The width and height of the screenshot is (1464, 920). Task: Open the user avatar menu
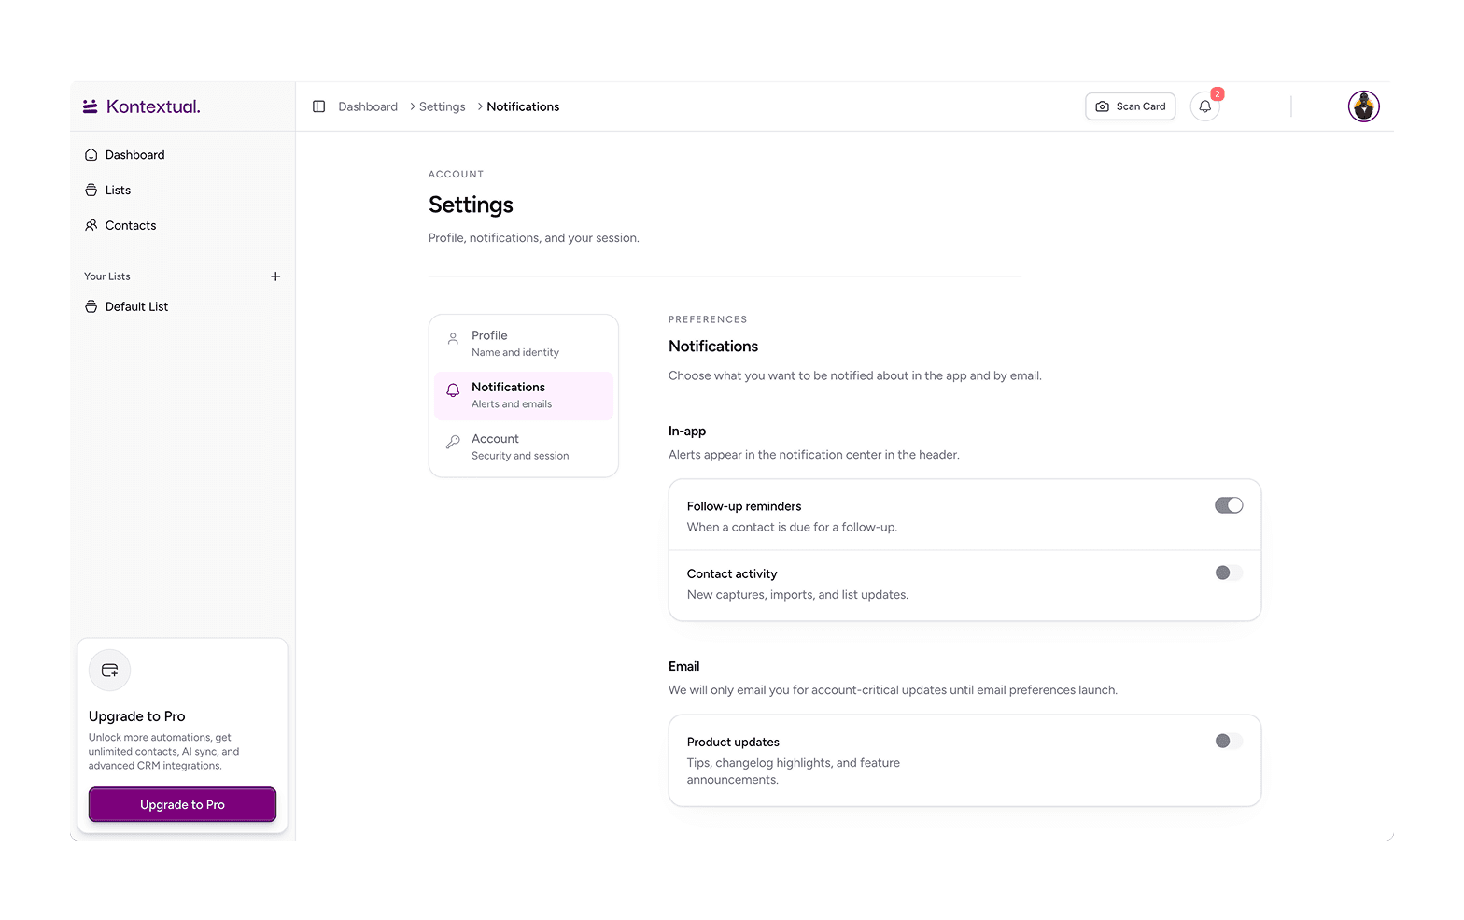point(1363,106)
